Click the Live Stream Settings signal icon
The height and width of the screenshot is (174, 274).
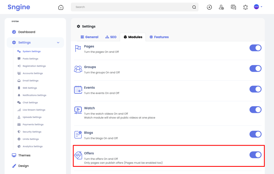[19, 110]
